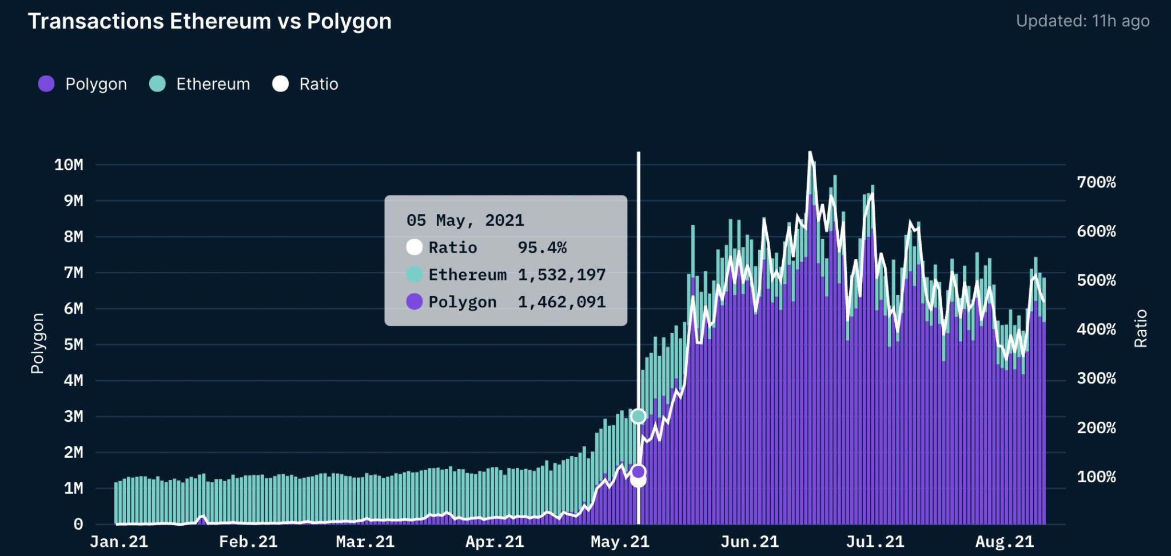This screenshot has width=1171, height=556.
Task: Click the vertical Ratio axis title
Action: click(x=1141, y=328)
